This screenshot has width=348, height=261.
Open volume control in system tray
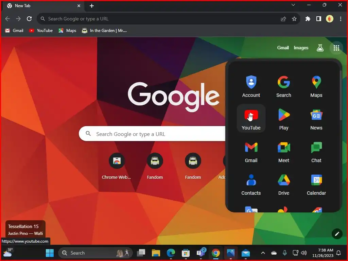[303, 253]
